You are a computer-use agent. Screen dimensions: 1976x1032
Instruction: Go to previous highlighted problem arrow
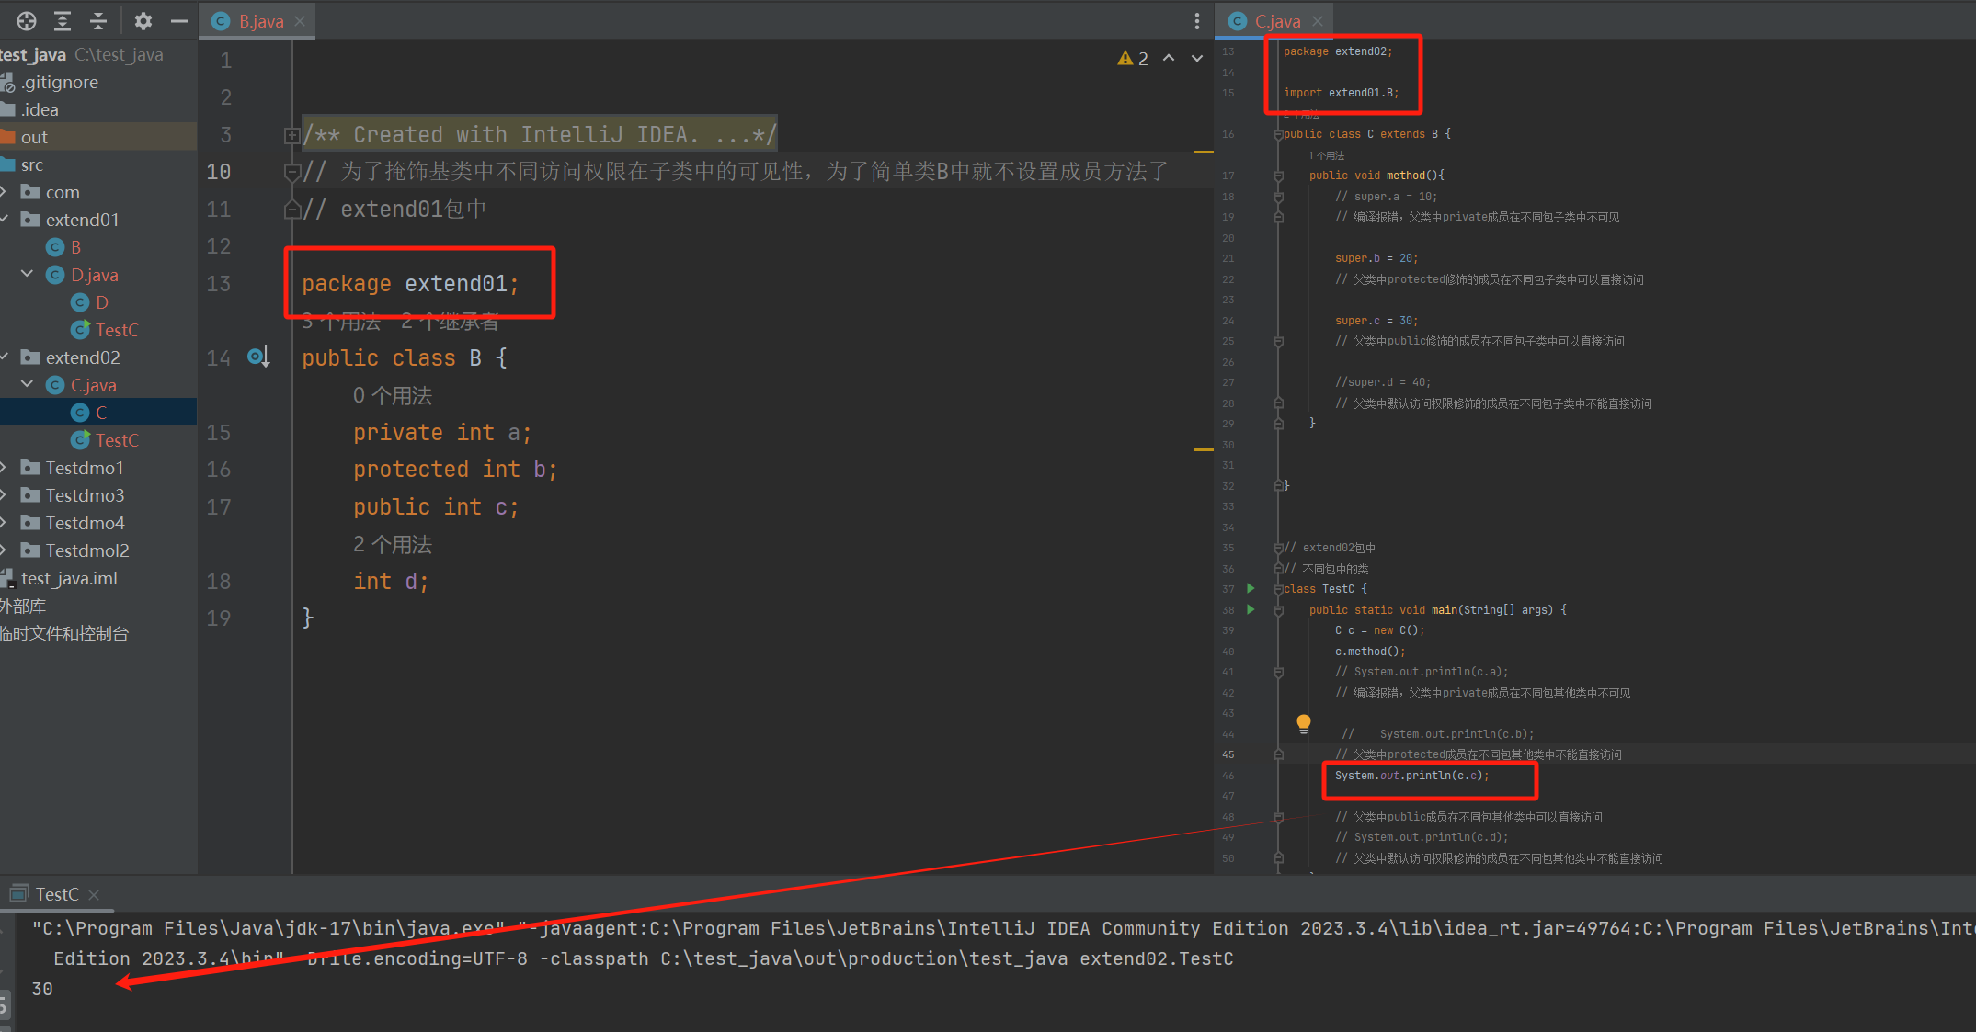click(1169, 58)
